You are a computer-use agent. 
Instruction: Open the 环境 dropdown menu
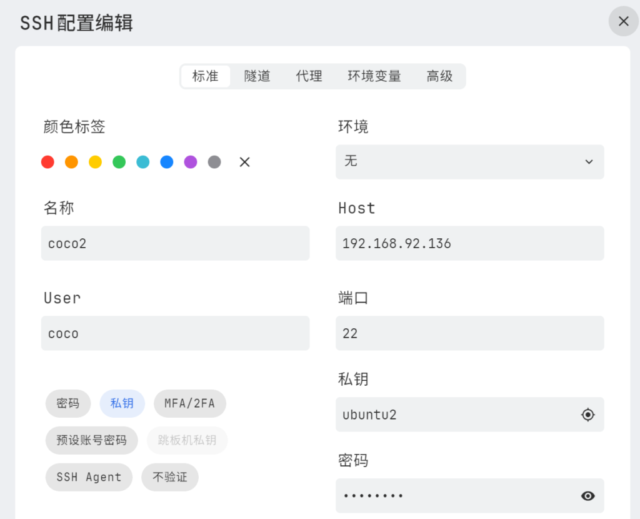[469, 162]
